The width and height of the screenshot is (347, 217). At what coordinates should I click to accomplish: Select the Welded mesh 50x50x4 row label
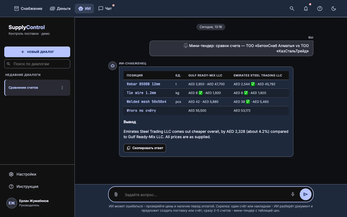click(147, 102)
